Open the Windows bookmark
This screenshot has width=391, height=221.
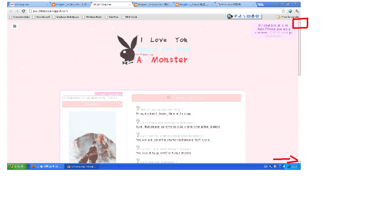pos(112,17)
